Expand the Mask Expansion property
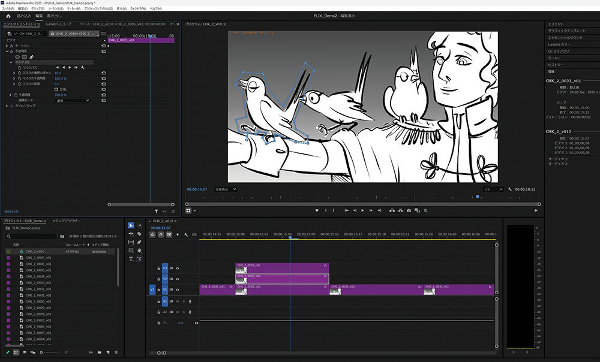 pyautogui.click(x=14, y=84)
